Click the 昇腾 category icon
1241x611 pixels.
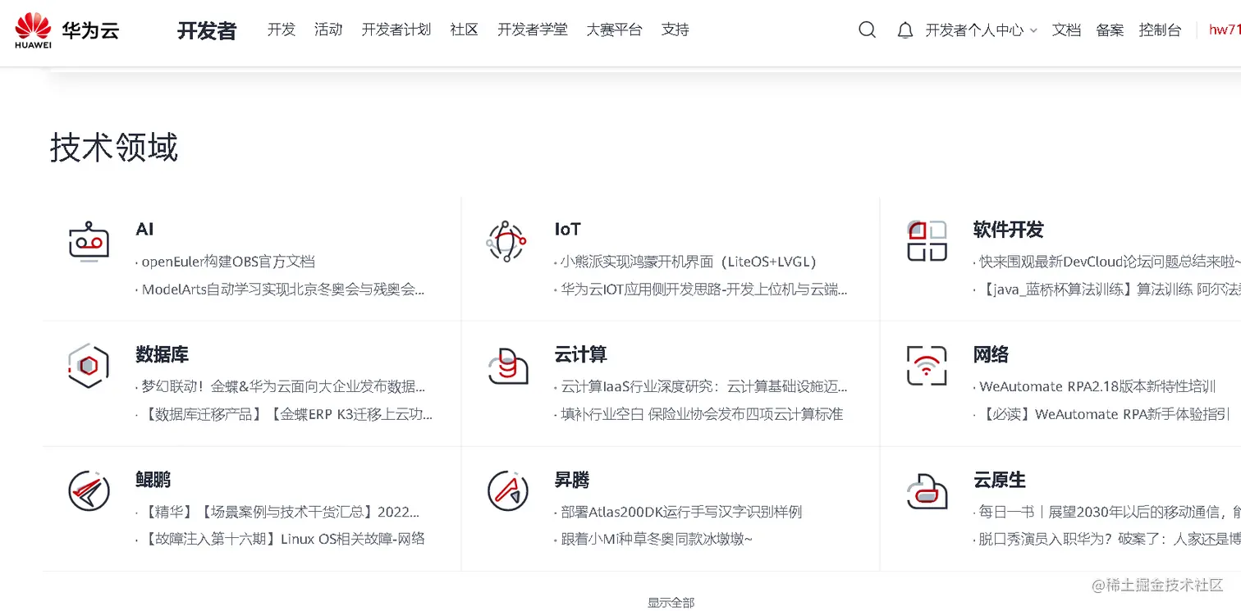point(507,490)
